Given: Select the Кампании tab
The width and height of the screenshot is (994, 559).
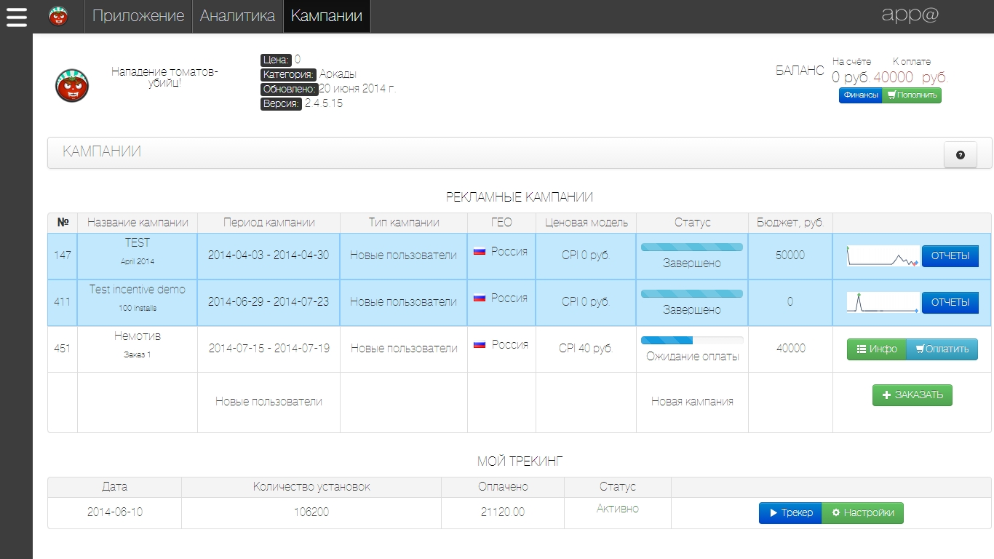Looking at the screenshot, I should tap(327, 16).
